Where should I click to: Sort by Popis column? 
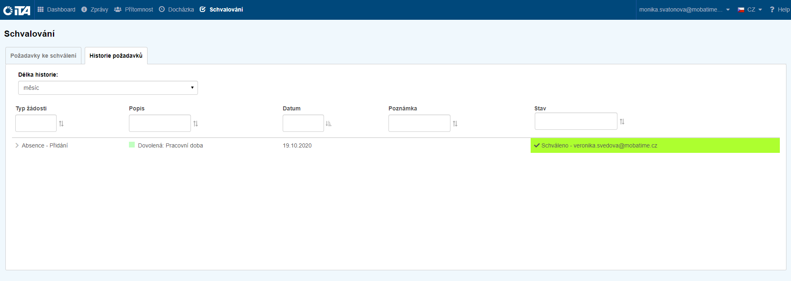(x=195, y=124)
